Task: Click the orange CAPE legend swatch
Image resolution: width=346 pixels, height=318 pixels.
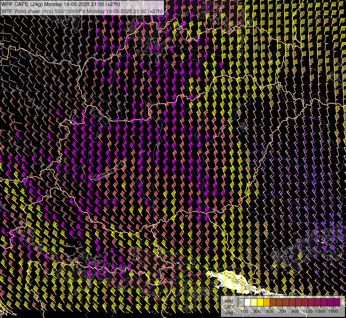Action: tap(266, 302)
